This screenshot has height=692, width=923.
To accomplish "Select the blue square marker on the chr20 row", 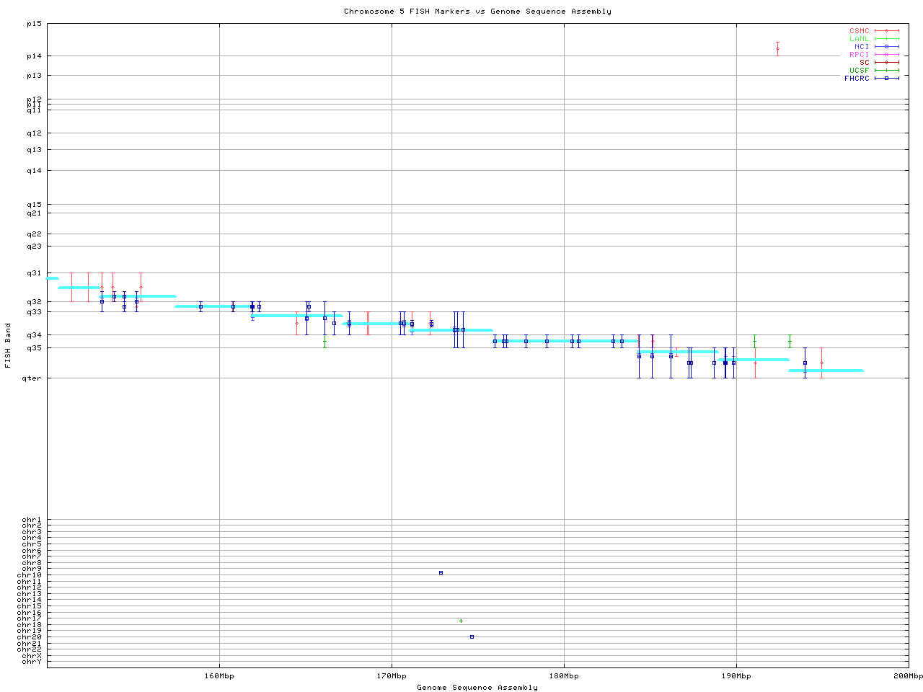I will (472, 637).
